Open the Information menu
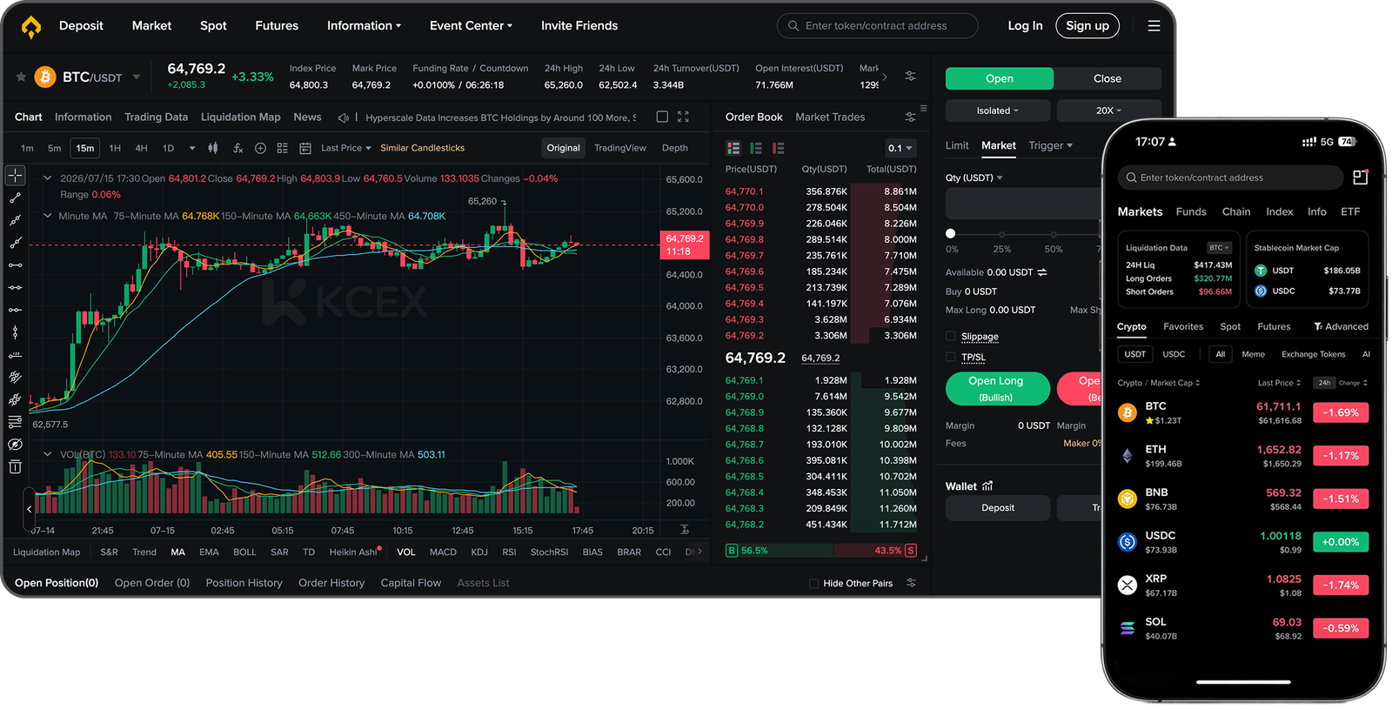1392x710 pixels. tap(364, 26)
